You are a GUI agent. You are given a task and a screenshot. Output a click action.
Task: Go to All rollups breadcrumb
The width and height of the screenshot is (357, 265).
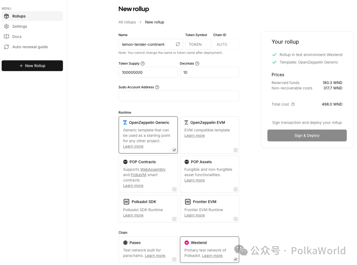click(x=127, y=22)
